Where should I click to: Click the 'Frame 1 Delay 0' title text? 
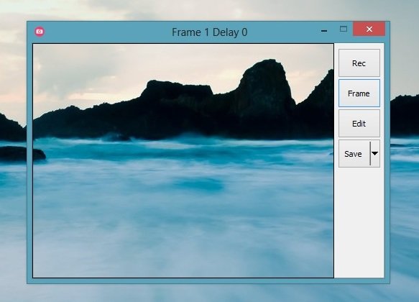tap(210, 32)
